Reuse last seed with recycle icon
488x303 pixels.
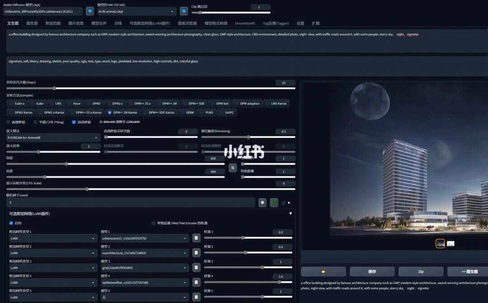[x=274, y=203]
